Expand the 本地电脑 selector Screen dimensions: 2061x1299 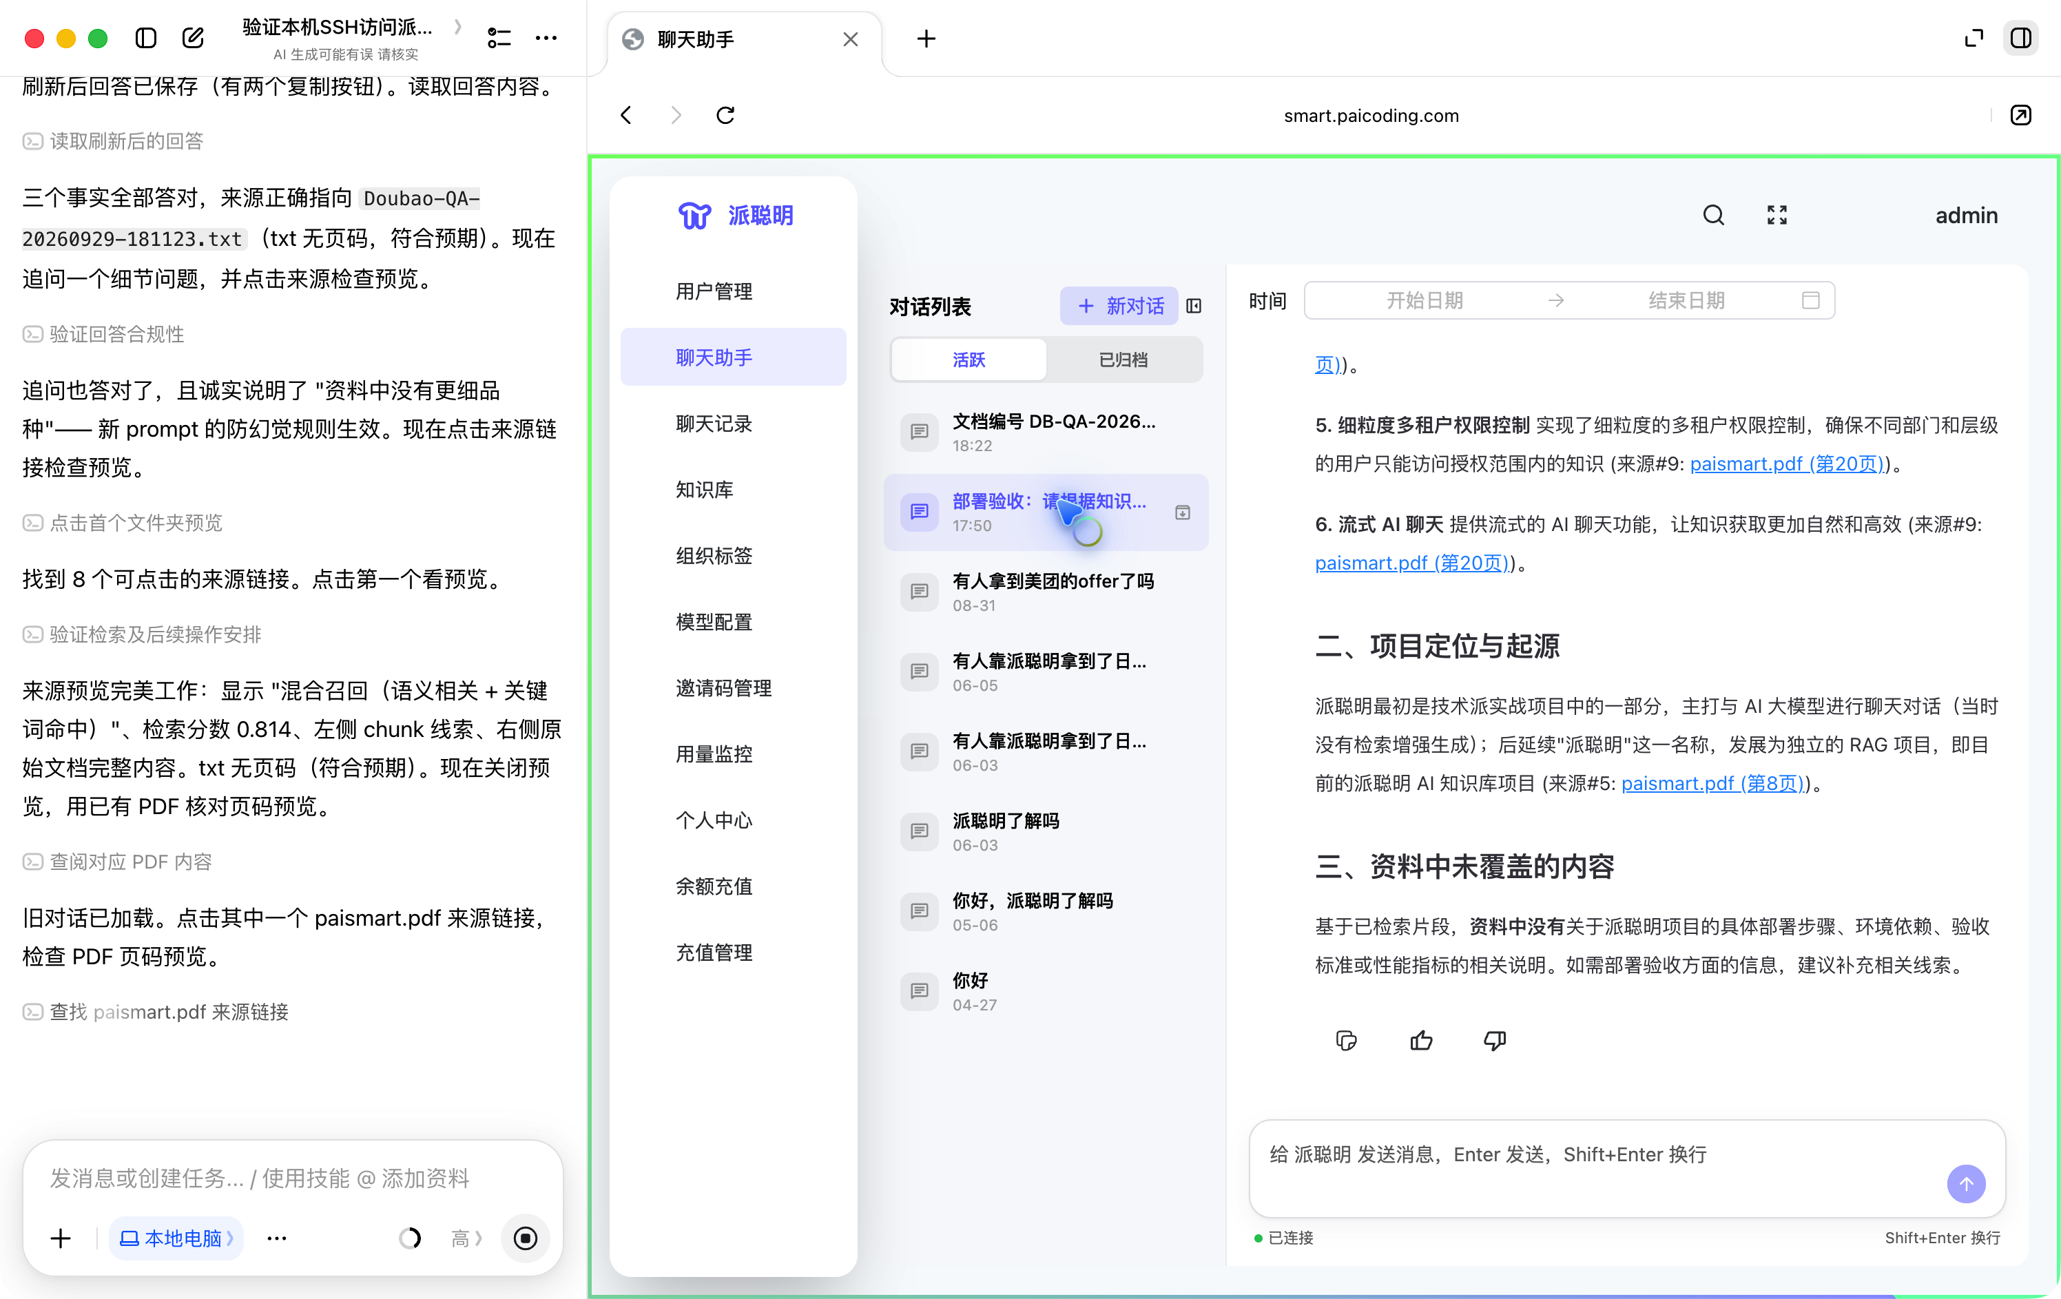[x=176, y=1238]
